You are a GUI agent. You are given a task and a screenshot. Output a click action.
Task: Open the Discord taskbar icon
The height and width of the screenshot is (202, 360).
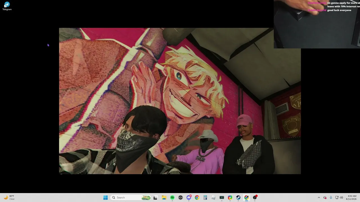click(189, 198)
